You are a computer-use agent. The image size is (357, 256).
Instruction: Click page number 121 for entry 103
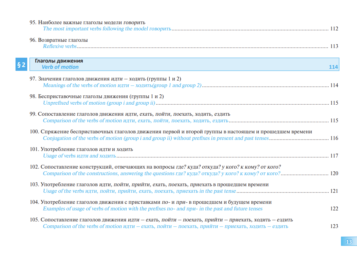point(334,191)
